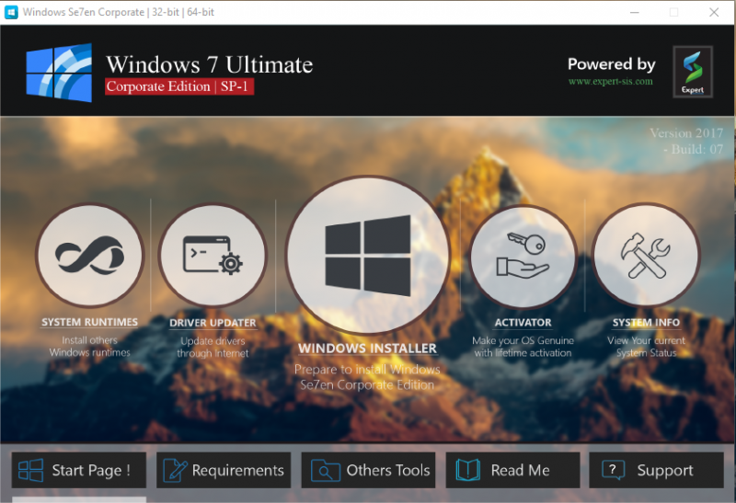Click the question bubble icon beside Support
The width and height of the screenshot is (736, 503).
point(613,470)
